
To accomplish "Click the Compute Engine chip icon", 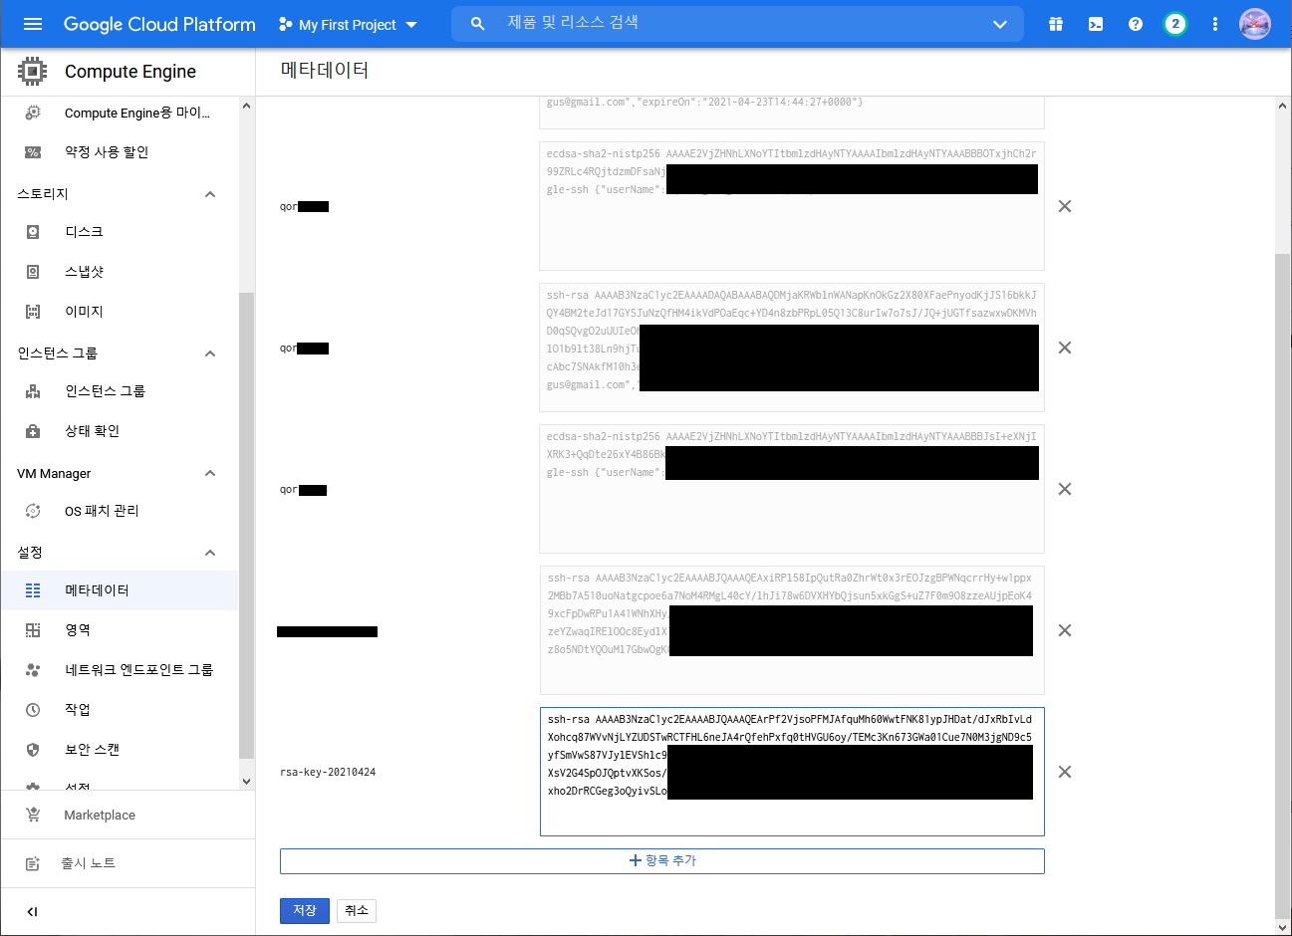I will (x=33, y=71).
